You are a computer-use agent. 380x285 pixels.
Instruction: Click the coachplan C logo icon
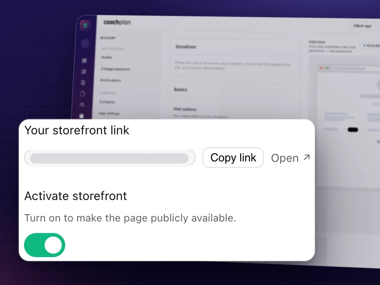(x=85, y=25)
